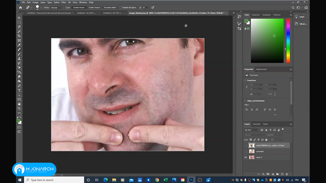Screen dimensions: 326x183
Task: Toggle Quick Mask mode icon
Action: click(x=19, y=127)
